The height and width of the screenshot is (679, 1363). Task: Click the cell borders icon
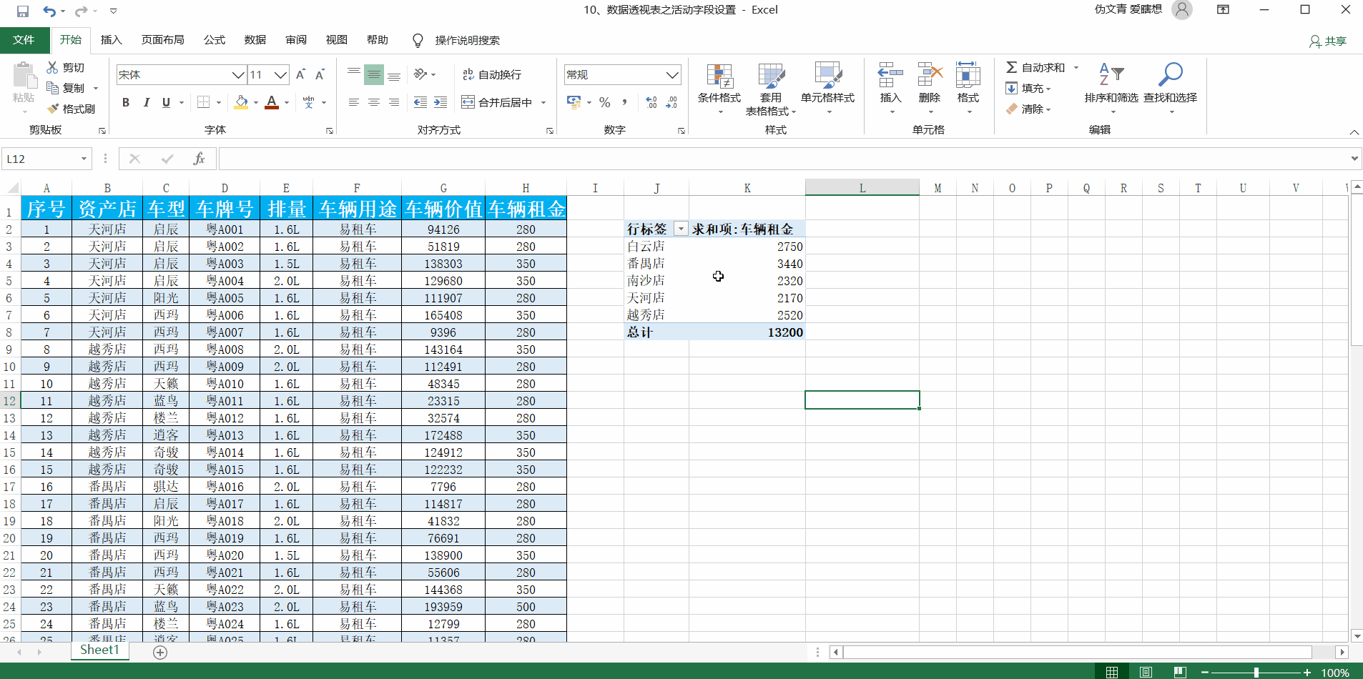pos(204,102)
